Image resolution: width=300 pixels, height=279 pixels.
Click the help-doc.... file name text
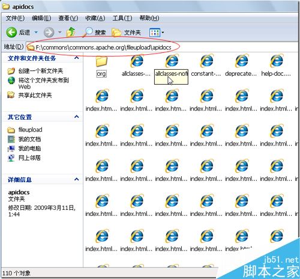pos(276,74)
